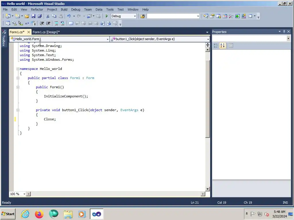Viewport: 294px width, 220px height.
Task: Start debugging with the green play icon
Action: 107,16
